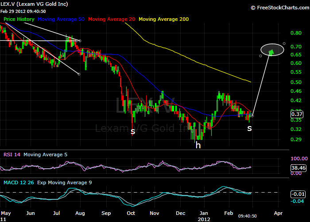The width and height of the screenshot is (310, 222).
Task: Click the Nov label on the time axis
Action: pyautogui.click(x=155, y=213)
